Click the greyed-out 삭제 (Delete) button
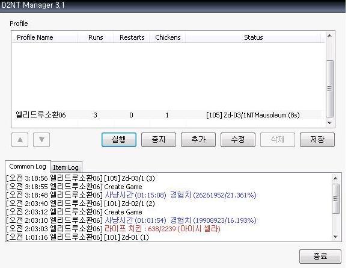 coord(278,140)
